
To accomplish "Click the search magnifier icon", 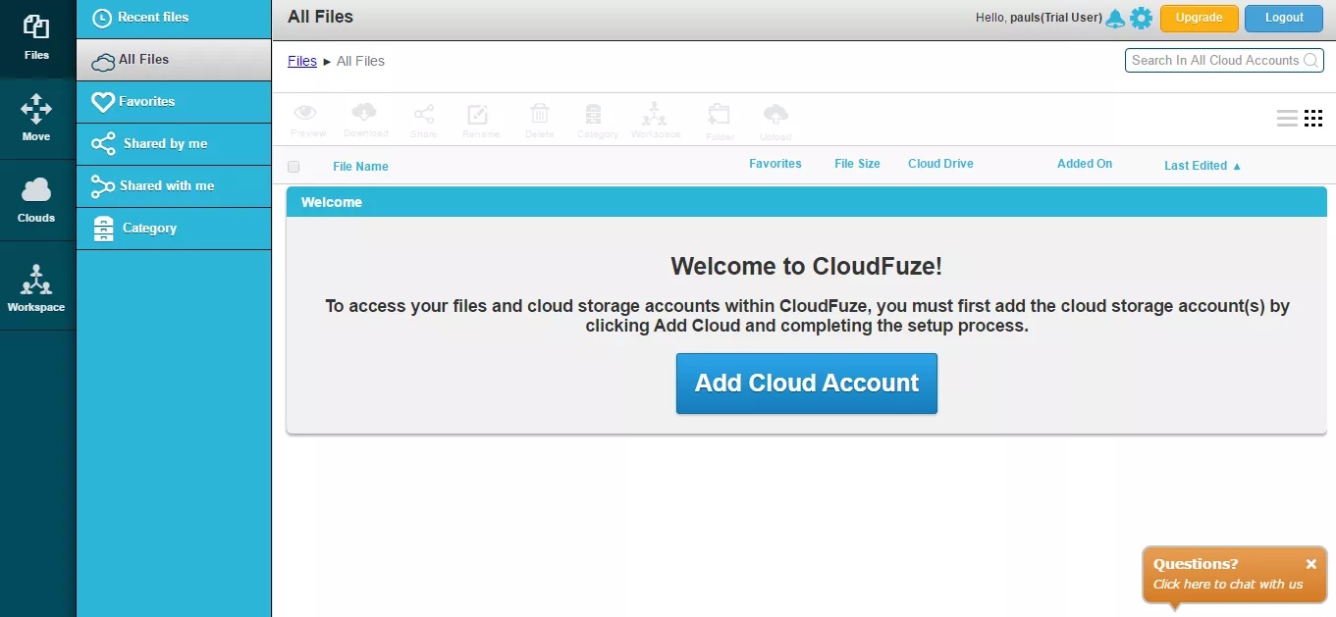I will point(1310,60).
